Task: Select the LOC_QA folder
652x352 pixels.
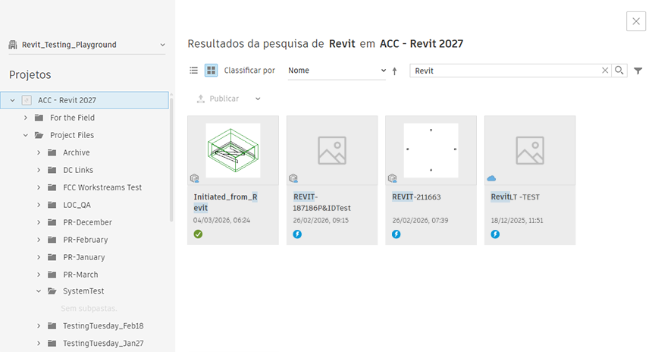Action: tap(77, 205)
